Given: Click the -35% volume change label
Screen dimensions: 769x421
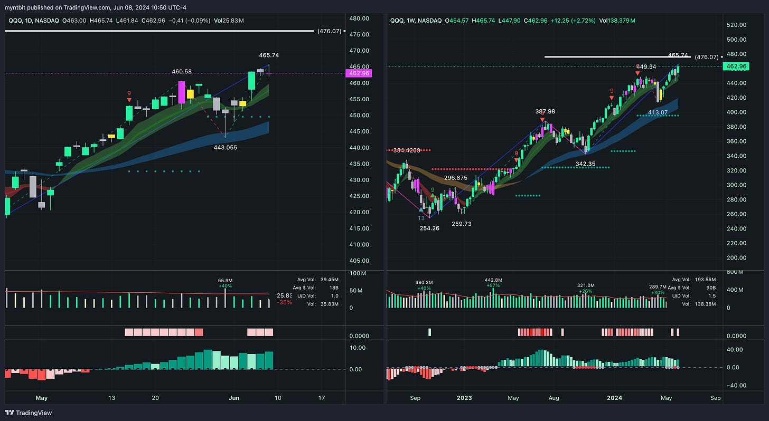Looking at the screenshot, I should (x=285, y=303).
